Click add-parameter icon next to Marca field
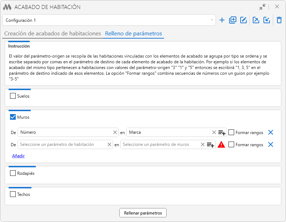This screenshot has width=286, height=222. [x=222, y=133]
